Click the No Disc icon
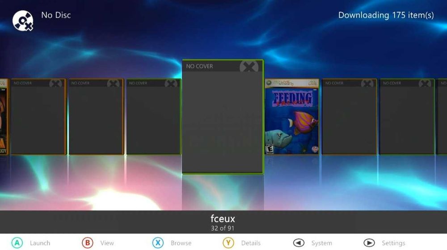447x250 pixels. point(23,20)
